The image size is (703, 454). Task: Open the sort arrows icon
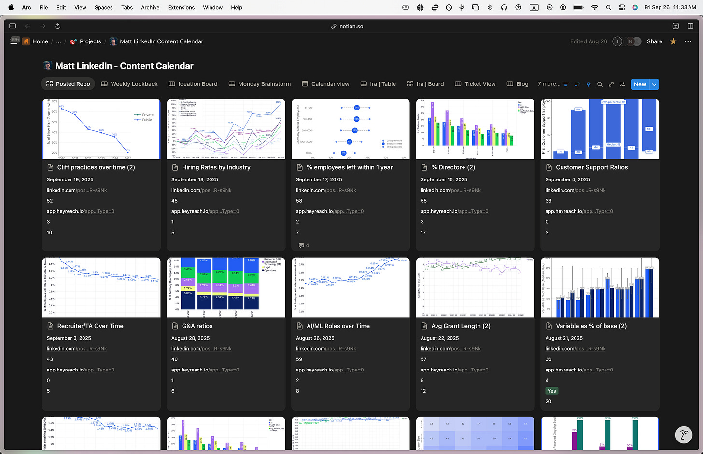click(577, 84)
